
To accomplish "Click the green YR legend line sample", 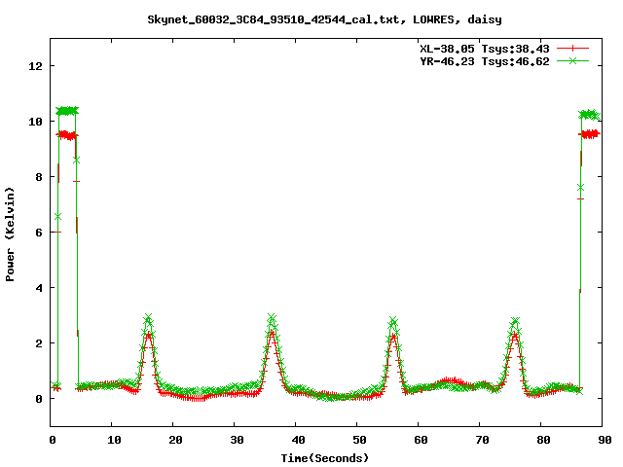I will (x=572, y=60).
